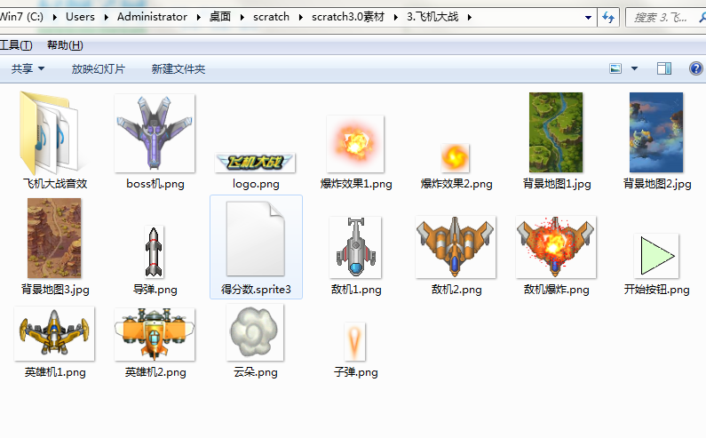Open the 工具(T) menu
Viewport: 706px width, 438px height.
point(16,45)
